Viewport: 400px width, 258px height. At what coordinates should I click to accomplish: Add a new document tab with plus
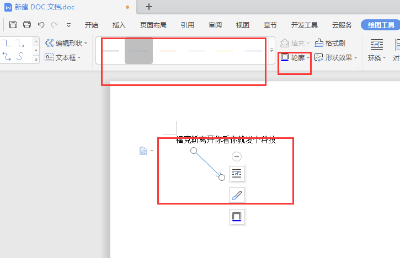coord(149,7)
